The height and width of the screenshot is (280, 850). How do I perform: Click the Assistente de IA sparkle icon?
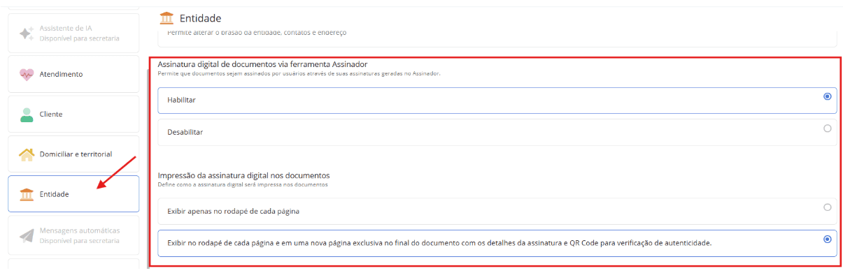(x=27, y=34)
